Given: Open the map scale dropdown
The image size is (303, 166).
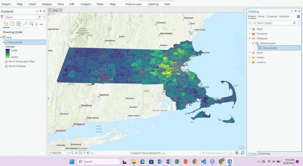Looking at the screenshot, I should pos(67,153).
